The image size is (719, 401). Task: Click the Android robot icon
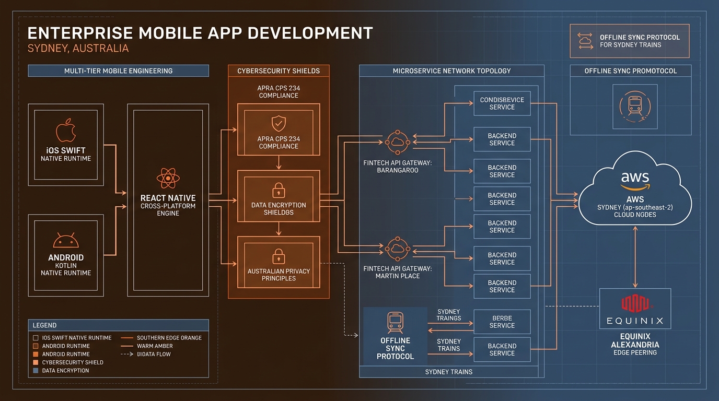coord(66,241)
